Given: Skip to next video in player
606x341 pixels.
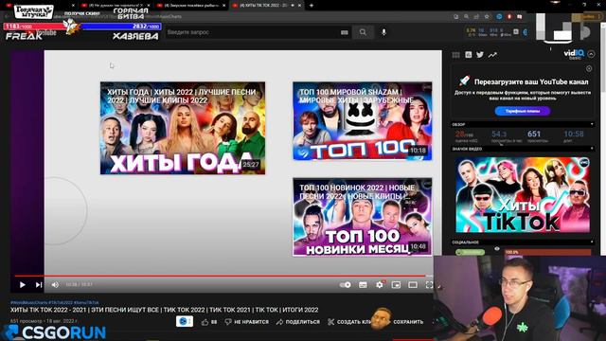Looking at the screenshot, I should click(x=39, y=285).
